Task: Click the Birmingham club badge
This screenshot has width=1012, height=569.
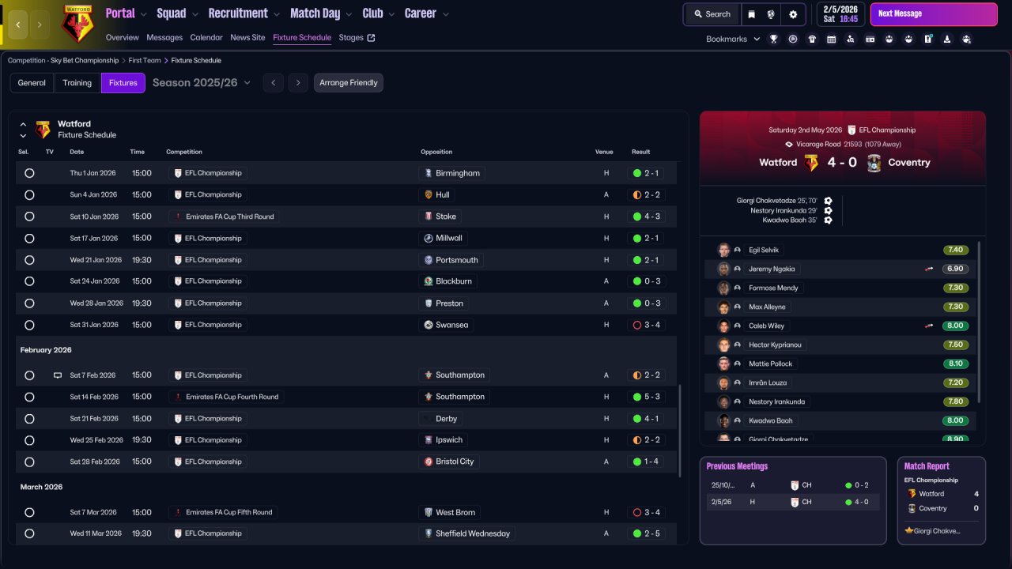Action: tap(428, 173)
